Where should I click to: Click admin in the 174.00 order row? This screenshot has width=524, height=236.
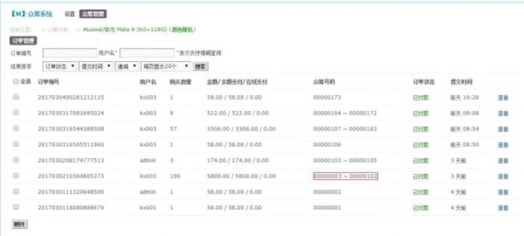click(148, 161)
